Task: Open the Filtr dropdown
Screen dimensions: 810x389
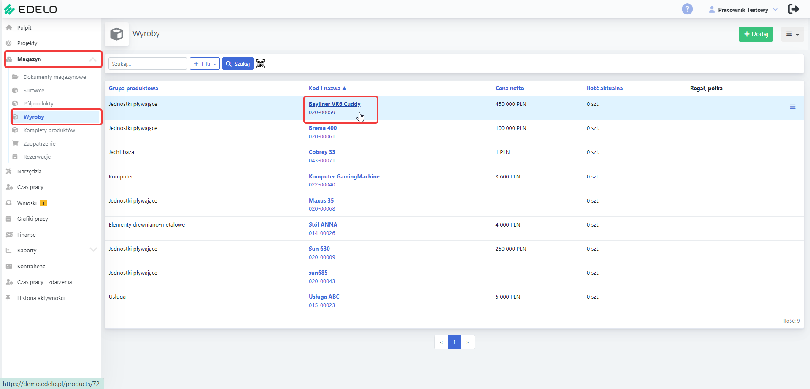Action: coord(205,64)
